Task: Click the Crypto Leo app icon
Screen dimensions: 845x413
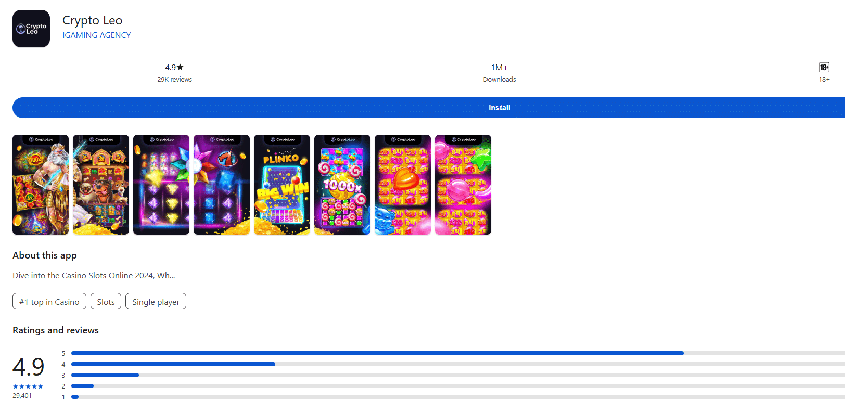Action: 31,29
